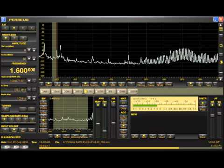Increase the amplitude Ref Level value
This screenshot has height=168, width=224.
click(34, 50)
